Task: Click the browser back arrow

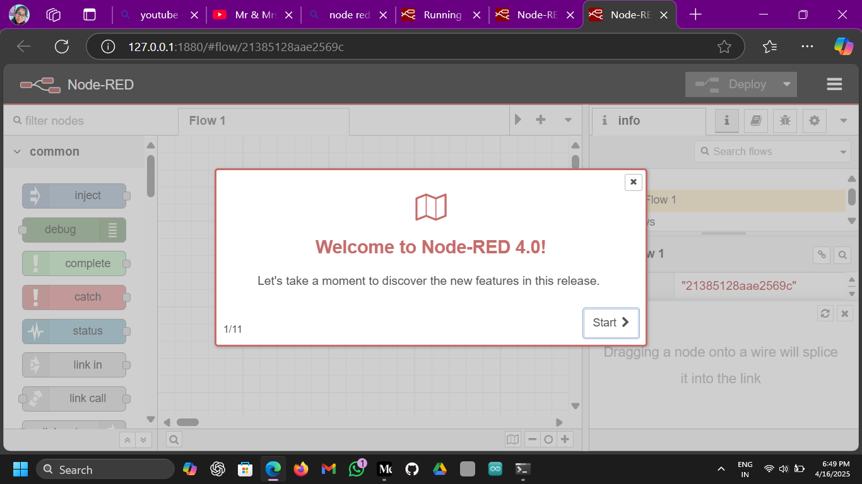Action: pos(24,46)
